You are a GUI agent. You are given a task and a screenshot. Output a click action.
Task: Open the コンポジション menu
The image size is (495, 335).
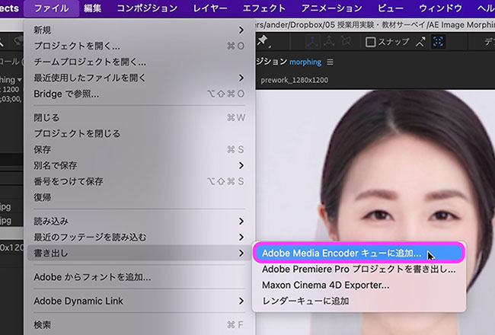[x=147, y=8]
